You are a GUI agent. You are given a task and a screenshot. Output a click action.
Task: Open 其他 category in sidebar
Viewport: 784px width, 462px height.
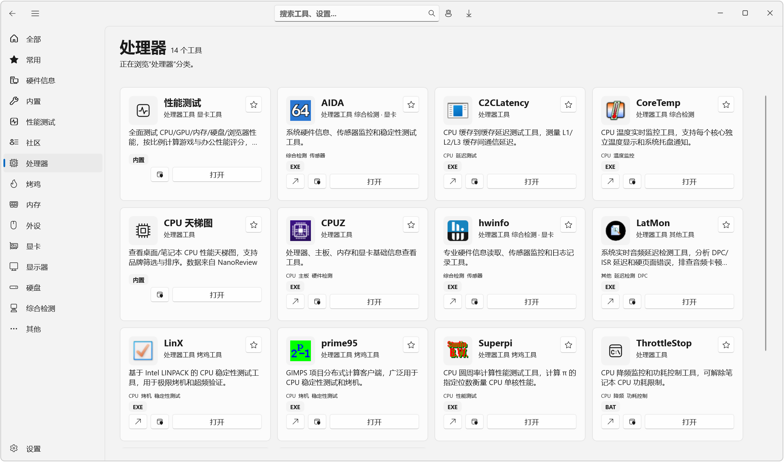coord(53,329)
